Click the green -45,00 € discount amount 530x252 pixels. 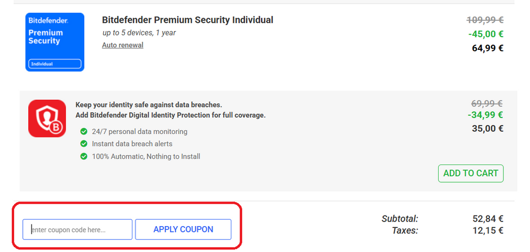click(486, 34)
